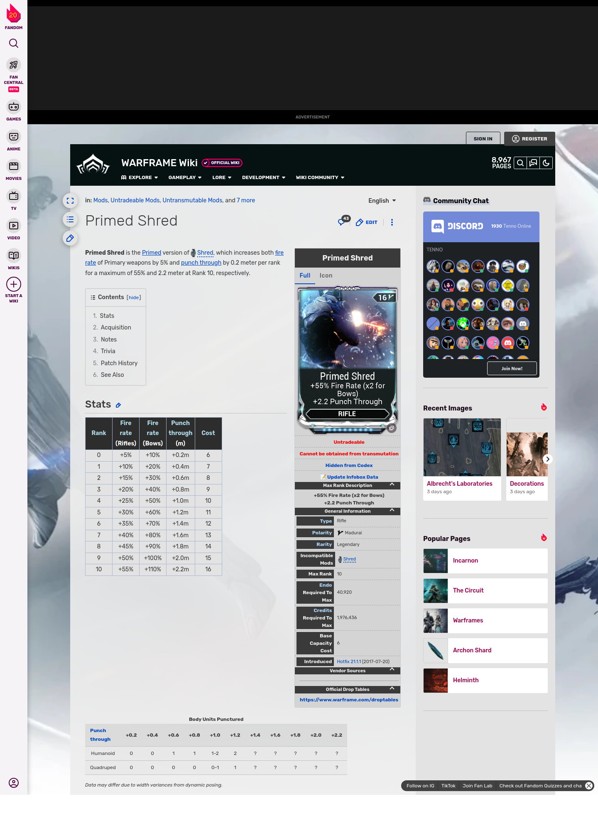Click the Start a Wiki plus icon
598x831 pixels.
pyautogui.click(x=14, y=284)
